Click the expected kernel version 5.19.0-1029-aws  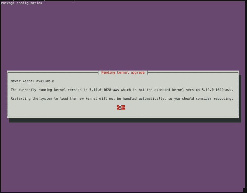217,90
